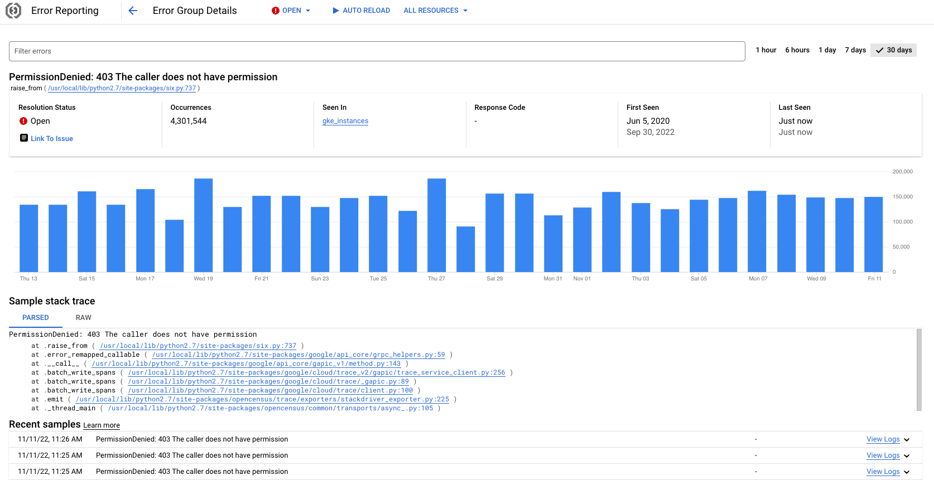Click the Link To Issue document icon

(24, 138)
